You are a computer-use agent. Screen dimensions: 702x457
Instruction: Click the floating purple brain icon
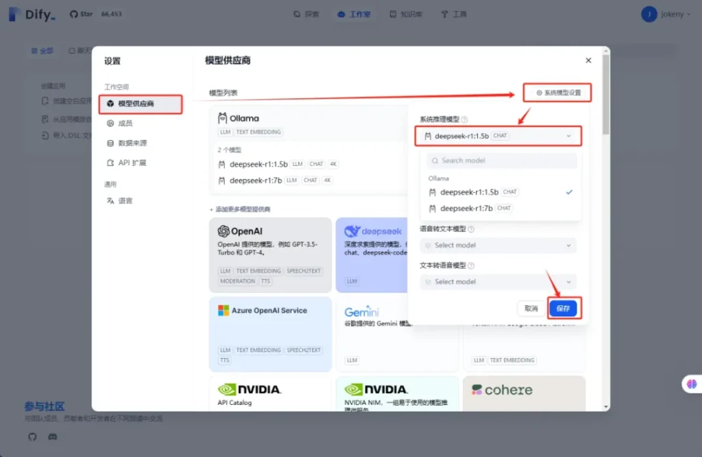click(x=691, y=384)
